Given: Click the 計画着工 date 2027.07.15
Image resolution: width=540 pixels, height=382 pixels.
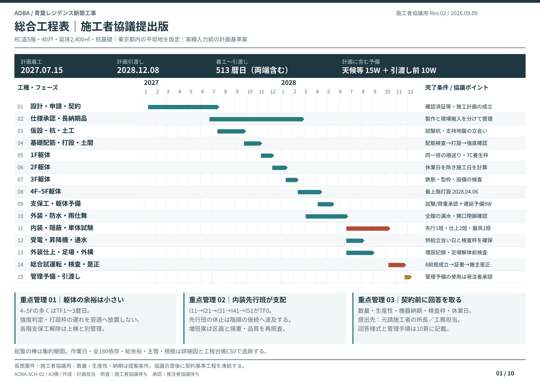Looking at the screenshot, I should 42,70.
